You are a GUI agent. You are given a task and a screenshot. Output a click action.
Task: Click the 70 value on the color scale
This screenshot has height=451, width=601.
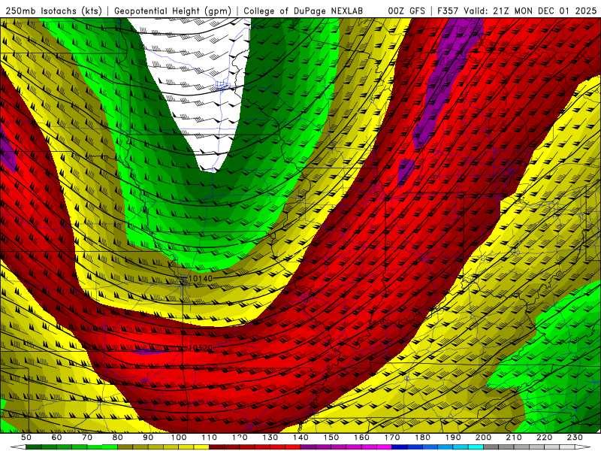tap(87, 437)
